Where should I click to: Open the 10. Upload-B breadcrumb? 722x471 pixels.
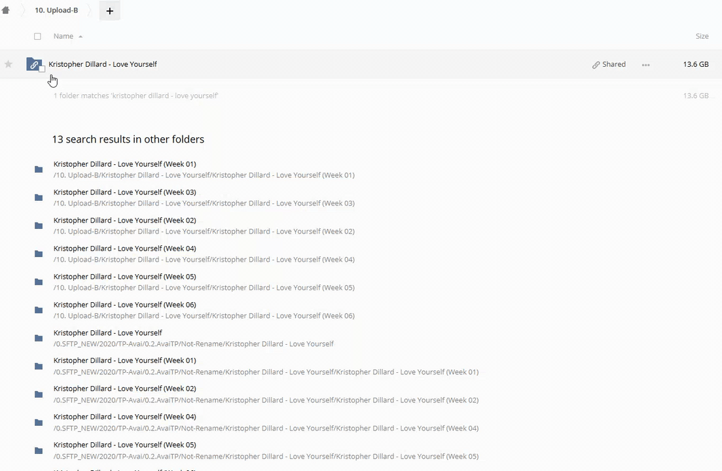click(56, 10)
